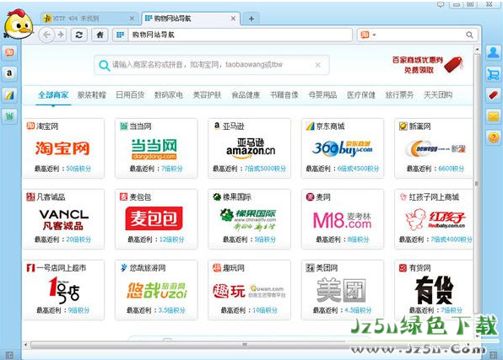
Task: Select the 医疗保健 category tab
Action: 361,95
